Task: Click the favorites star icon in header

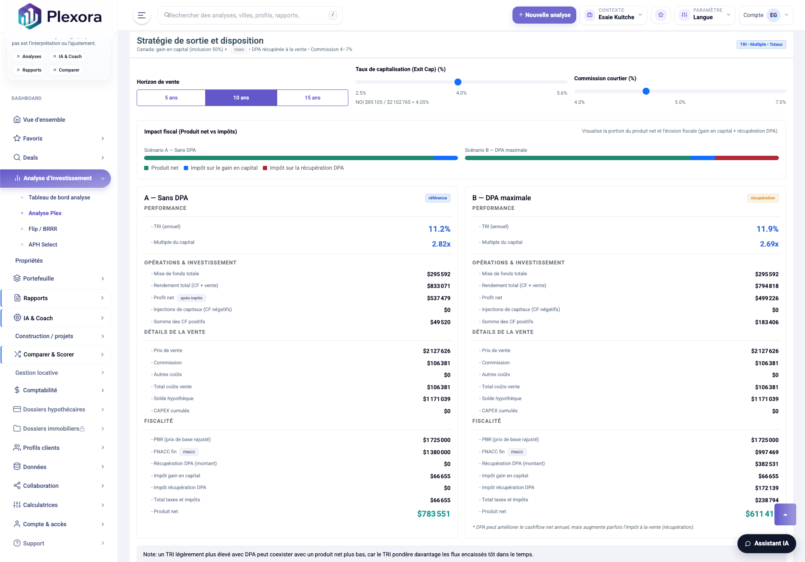Action: (661, 15)
